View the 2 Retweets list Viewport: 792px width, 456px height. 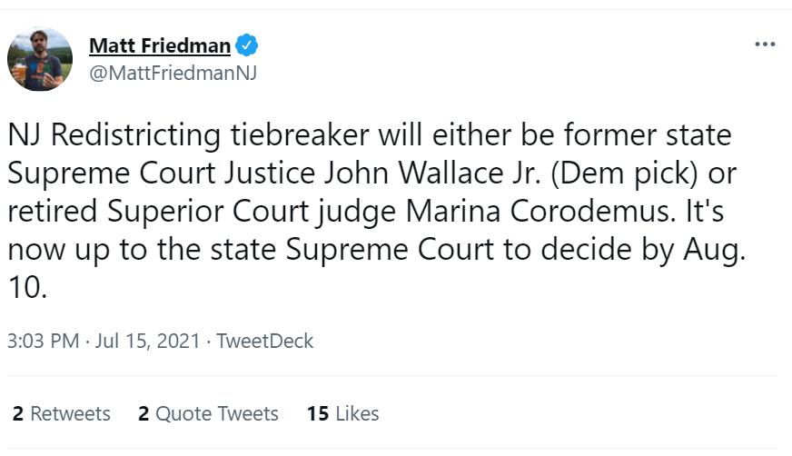61,413
